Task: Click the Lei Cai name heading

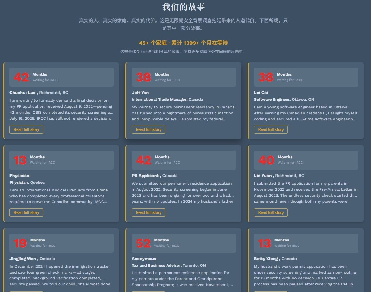Action: tap(261, 93)
